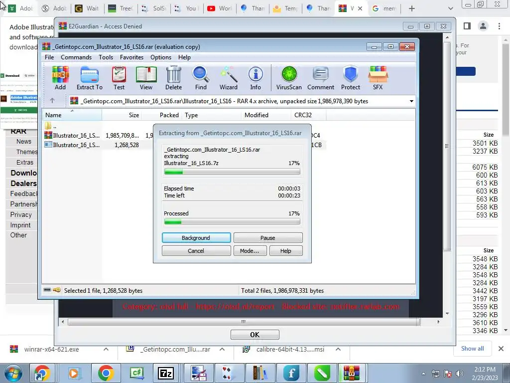Viewport: 510px width, 383px height.
Task: Switch to the YouTube 'Wor' browser tab
Action: pos(220,8)
